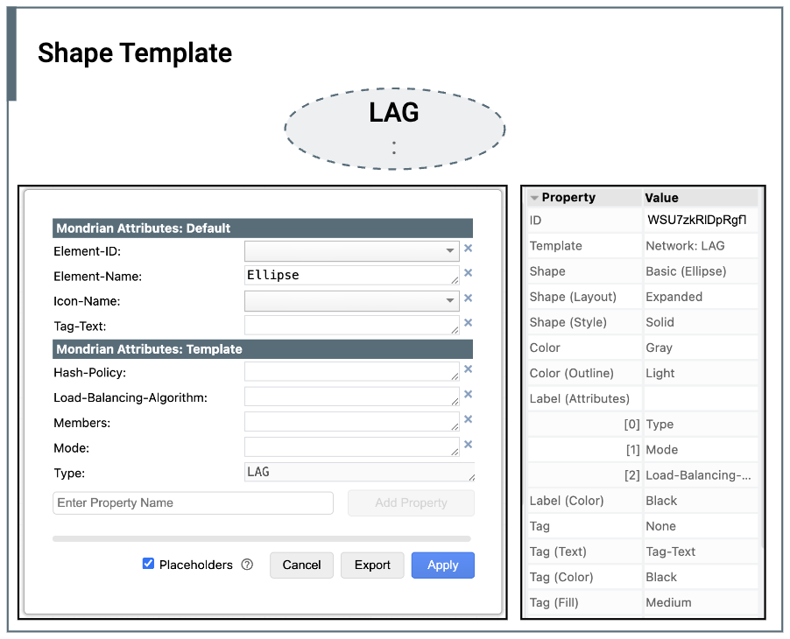Apply the template changes
The height and width of the screenshot is (639, 790).
[x=442, y=565]
